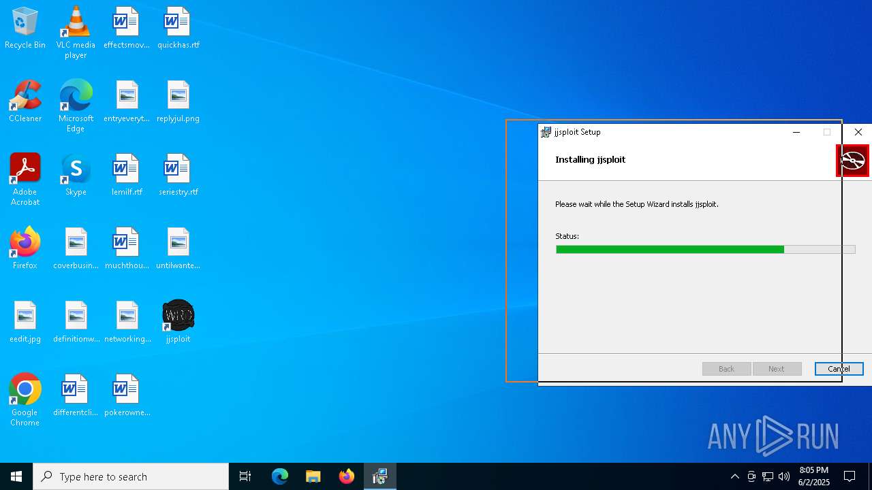Select the entryeveryt... image file icon
This screenshot has height=490, width=872.
(x=127, y=101)
